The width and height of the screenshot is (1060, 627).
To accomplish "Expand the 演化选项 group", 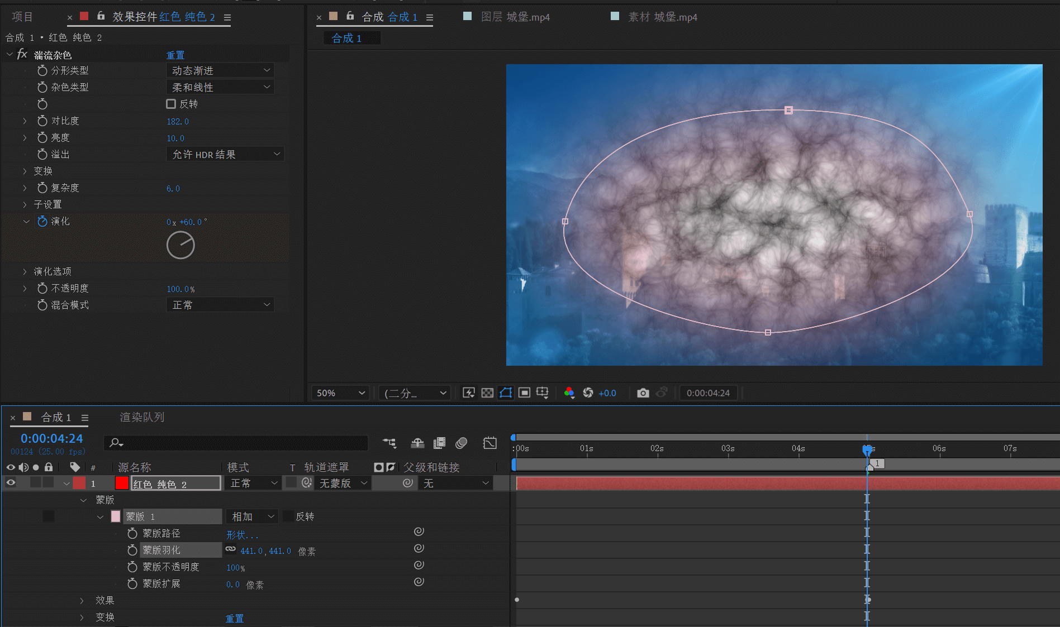I will click(25, 271).
